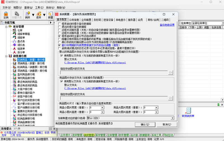
Task: Uncheck 程序启动时主窗口节点自动展开
Action: click(x=59, y=36)
